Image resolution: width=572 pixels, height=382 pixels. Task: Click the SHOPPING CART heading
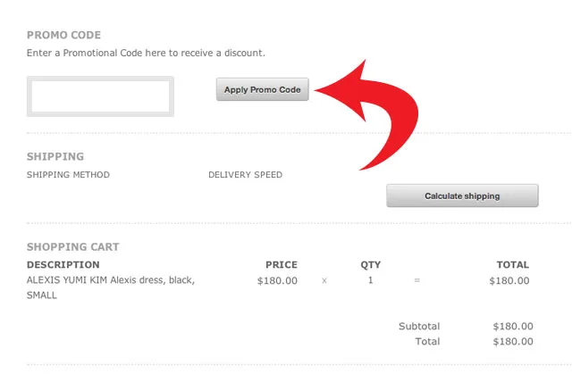pyautogui.click(x=72, y=247)
